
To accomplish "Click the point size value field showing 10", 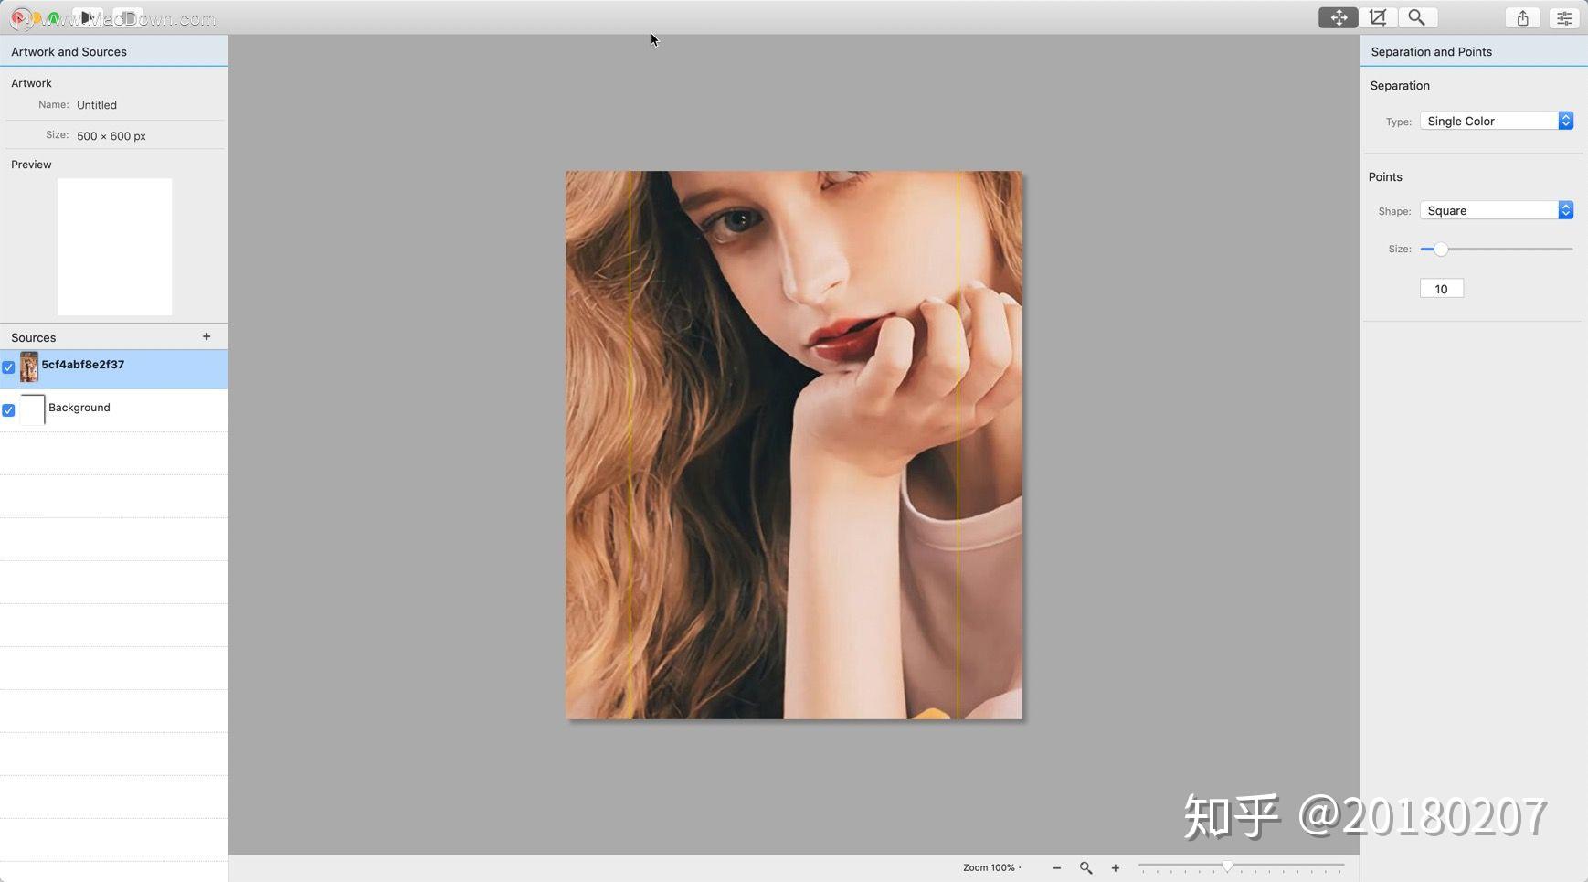I will pyautogui.click(x=1441, y=288).
